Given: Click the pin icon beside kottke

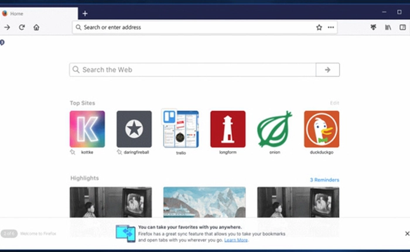Looking at the screenshot, I should point(73,152).
